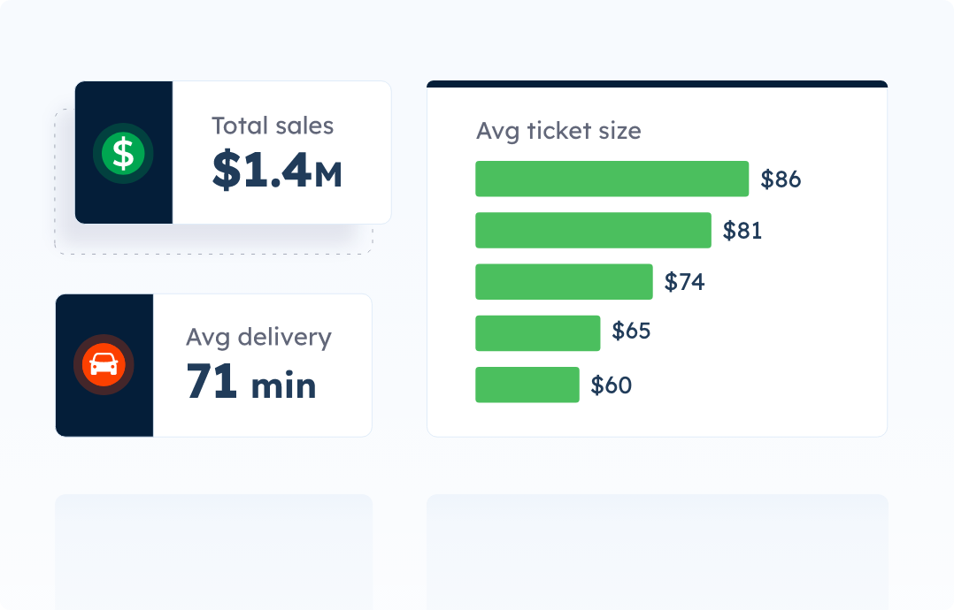This screenshot has width=954, height=610.
Task: Select the Total sales label
Action: pos(273,126)
